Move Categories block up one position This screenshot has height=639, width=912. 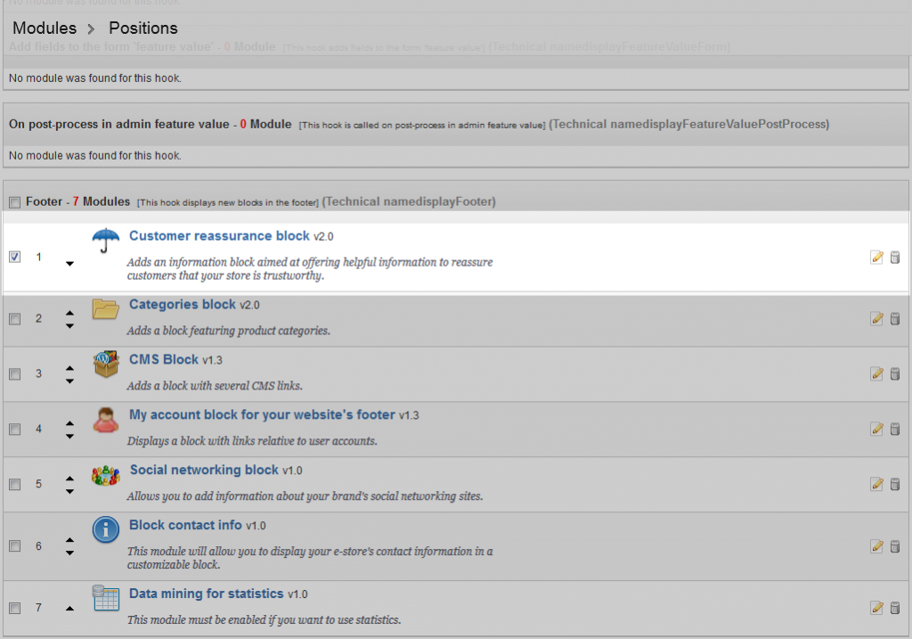click(69, 313)
